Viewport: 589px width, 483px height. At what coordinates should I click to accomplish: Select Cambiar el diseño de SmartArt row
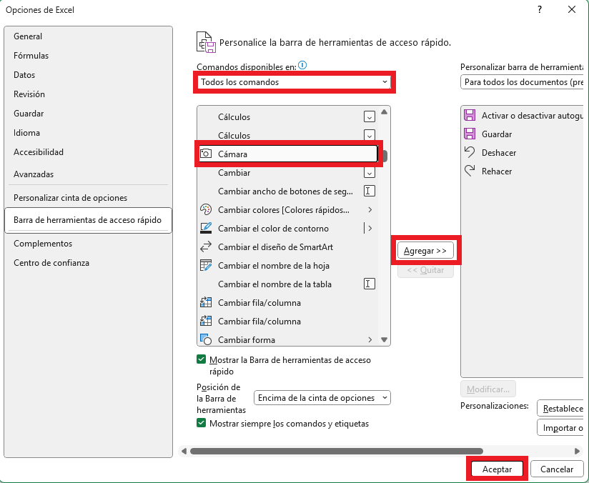(288, 247)
